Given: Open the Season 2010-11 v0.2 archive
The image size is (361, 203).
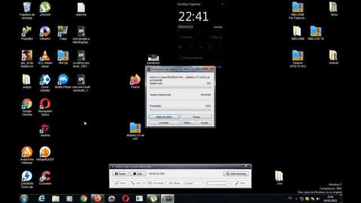Looking at the screenshot, I should click(298, 59).
